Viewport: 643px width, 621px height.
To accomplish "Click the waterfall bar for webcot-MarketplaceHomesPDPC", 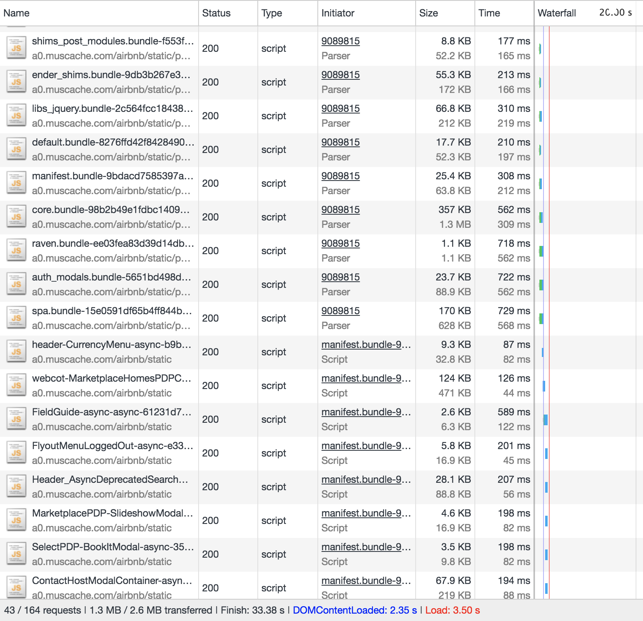I will (x=544, y=386).
